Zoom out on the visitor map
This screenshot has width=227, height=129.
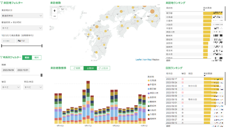54,16
